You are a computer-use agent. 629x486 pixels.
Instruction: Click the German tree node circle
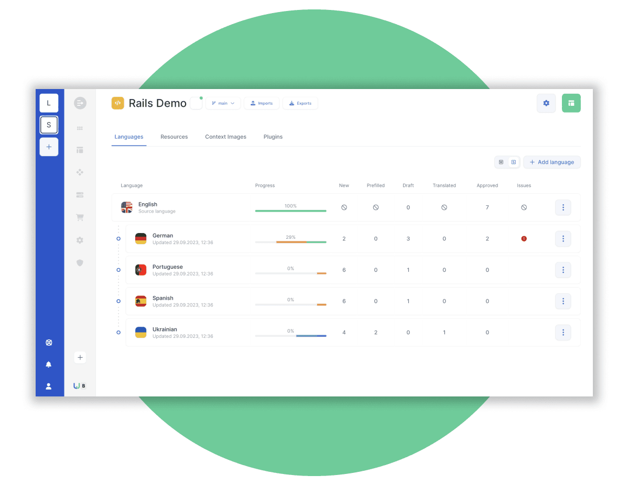[118, 239]
